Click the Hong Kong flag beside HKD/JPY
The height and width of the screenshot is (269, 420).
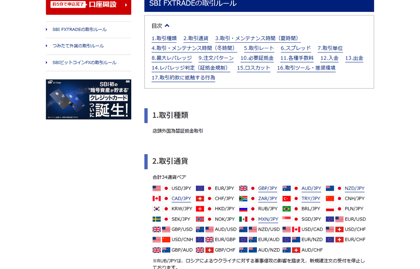(200, 209)
